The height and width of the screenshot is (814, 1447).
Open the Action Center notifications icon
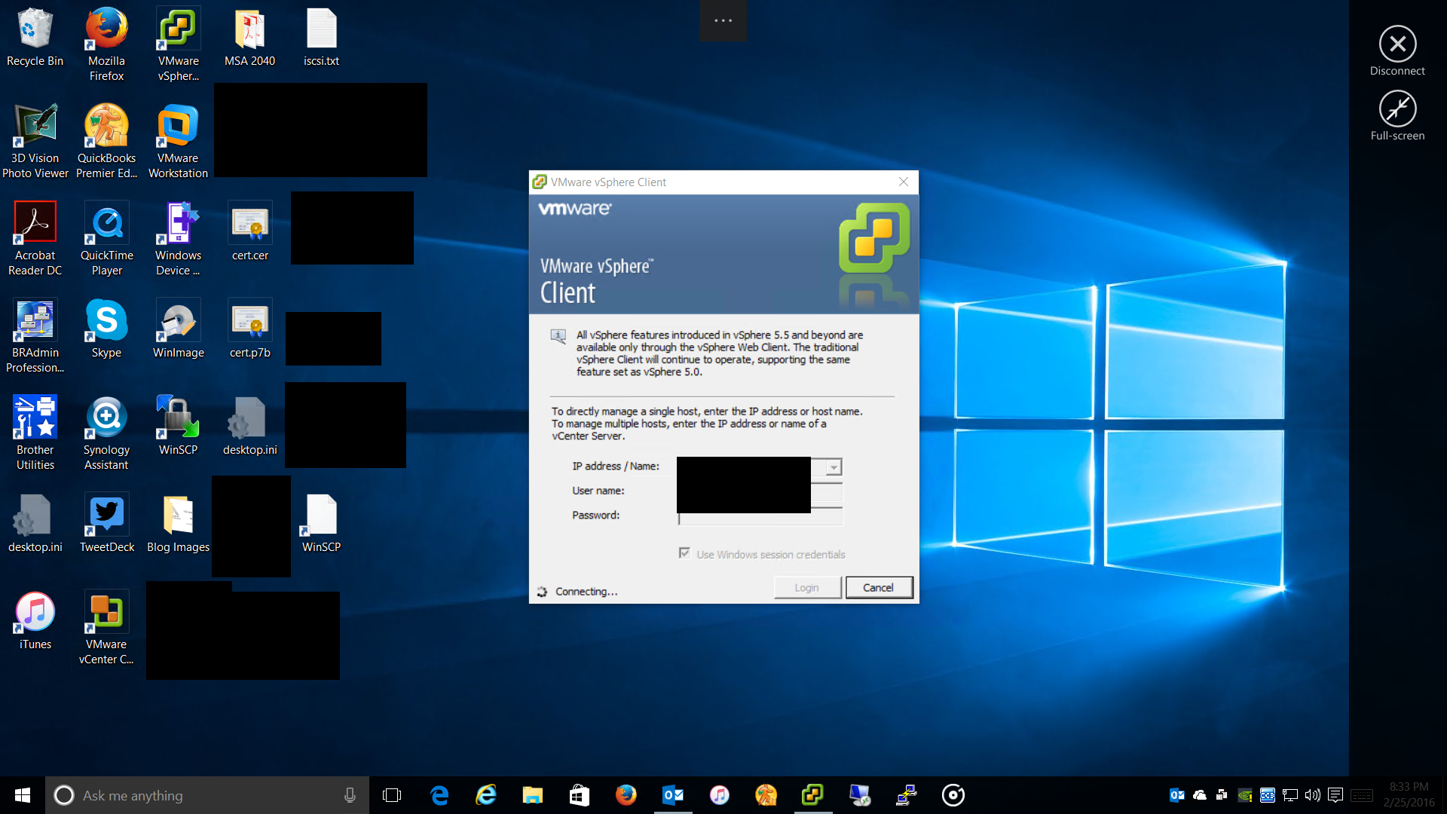tap(1335, 795)
